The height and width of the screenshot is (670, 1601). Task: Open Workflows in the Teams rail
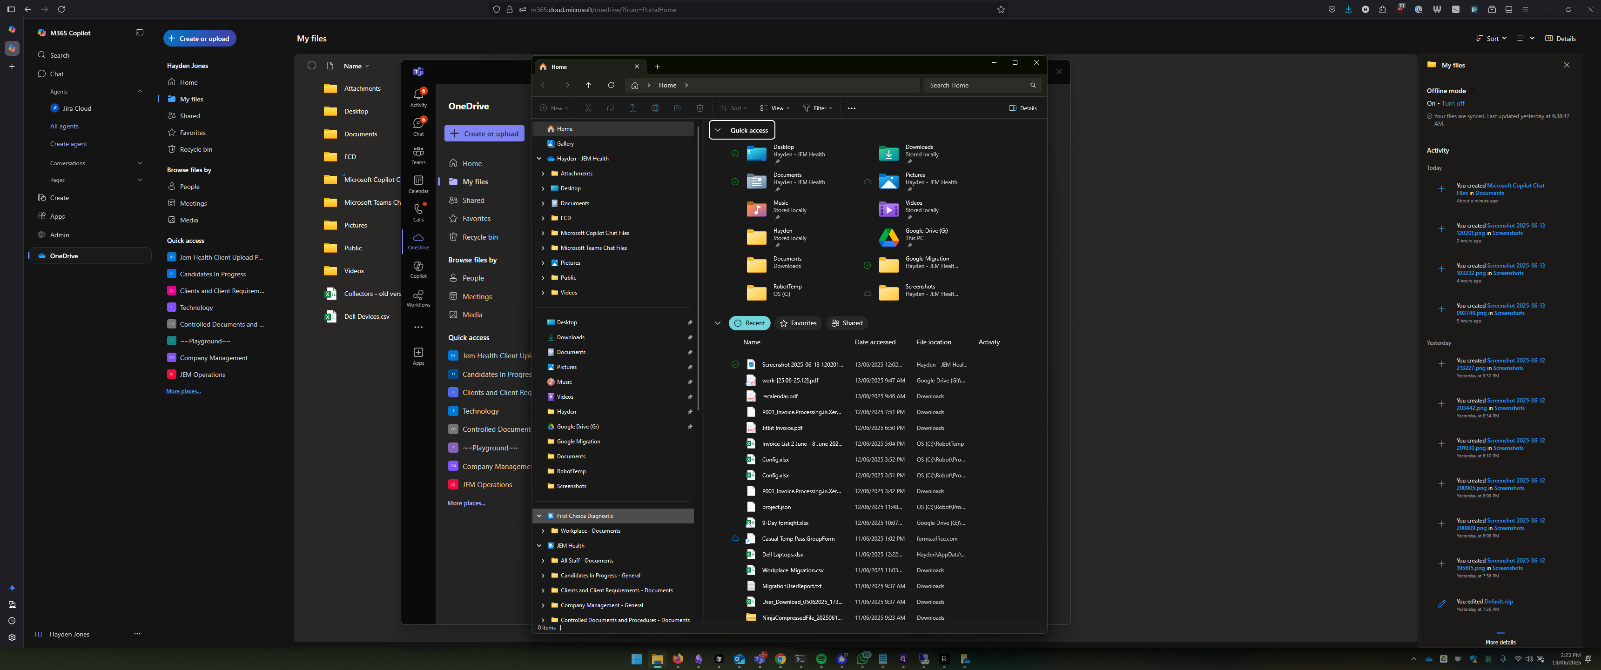click(x=418, y=298)
